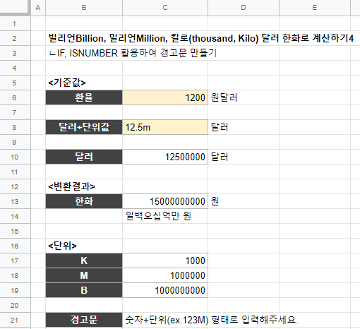Click the 원달러 unit cell
Screen dimensions: 360x329
pyautogui.click(x=224, y=97)
